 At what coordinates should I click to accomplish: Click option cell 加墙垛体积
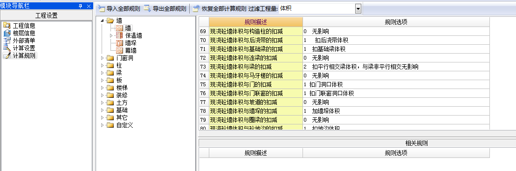[x=396, y=111]
